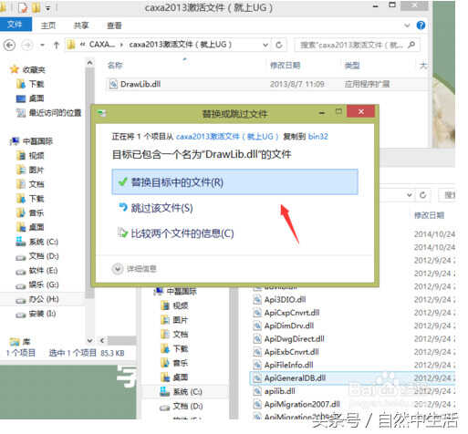Select the ApiGeneralDB.dll file

tap(295, 378)
